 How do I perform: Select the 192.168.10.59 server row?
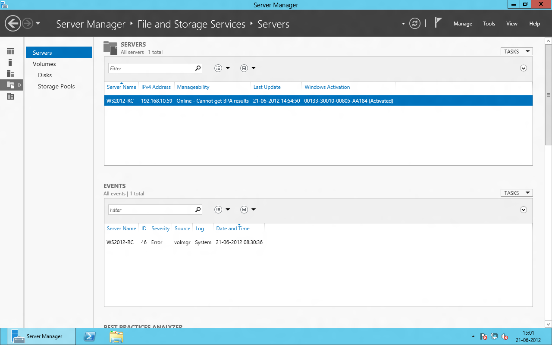click(x=318, y=101)
